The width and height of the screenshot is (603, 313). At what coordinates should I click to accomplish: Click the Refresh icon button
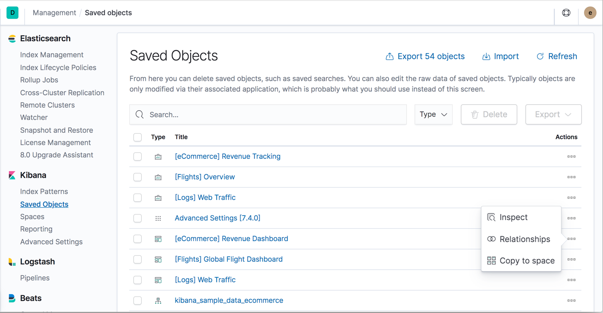556,56
